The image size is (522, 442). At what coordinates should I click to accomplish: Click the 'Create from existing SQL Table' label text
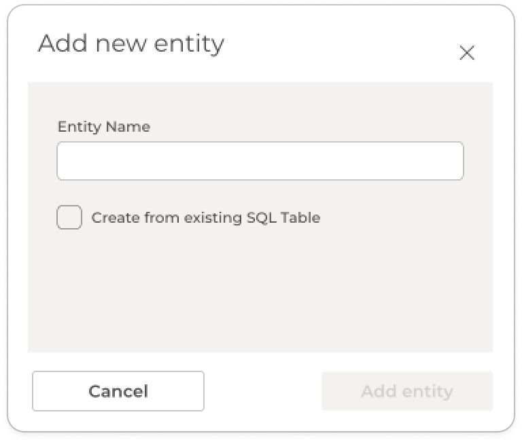pos(205,218)
